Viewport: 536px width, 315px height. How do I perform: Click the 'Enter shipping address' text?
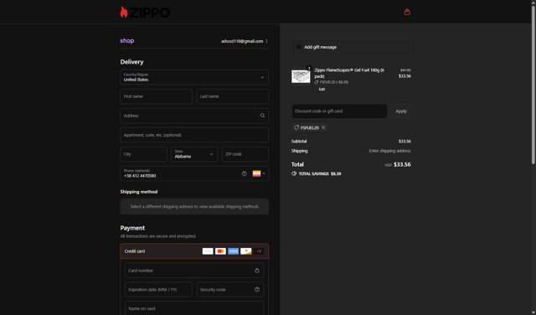pos(389,151)
